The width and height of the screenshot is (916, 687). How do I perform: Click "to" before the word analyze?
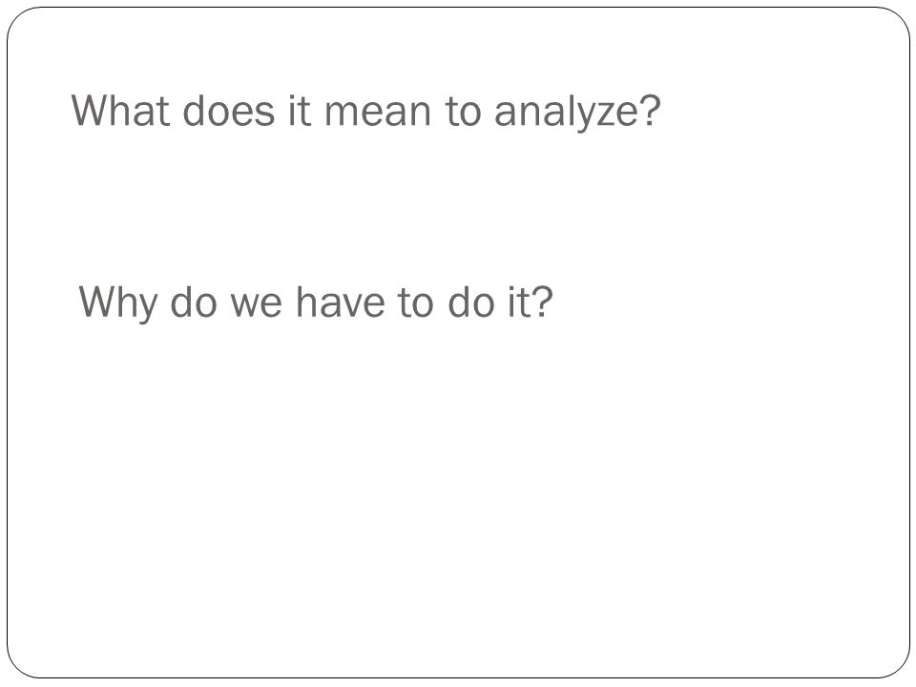[463, 111]
